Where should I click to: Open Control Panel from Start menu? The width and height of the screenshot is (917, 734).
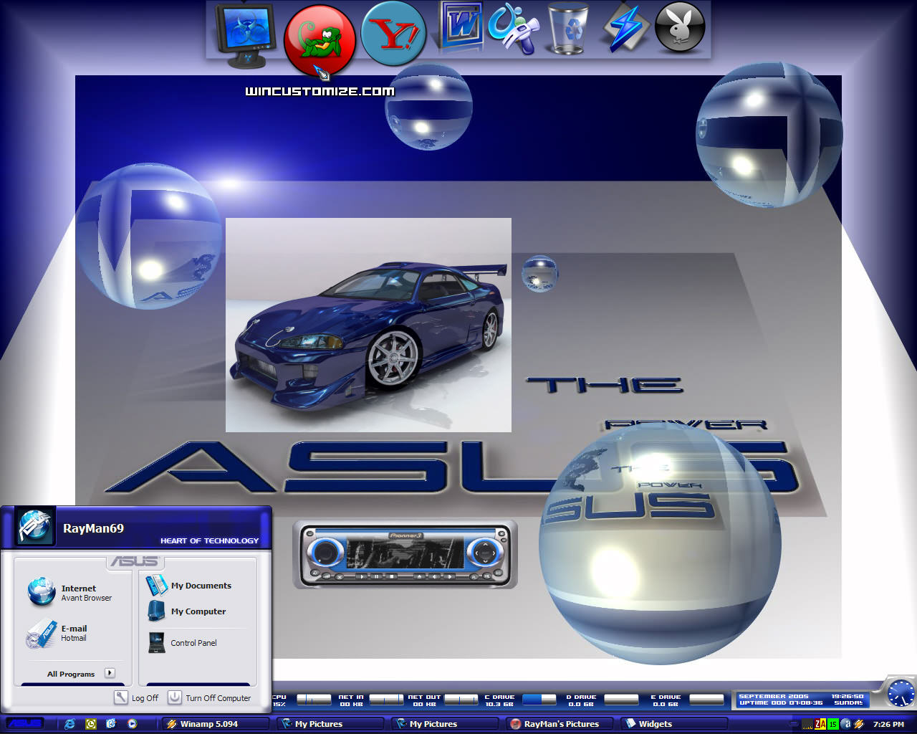[x=182, y=643]
